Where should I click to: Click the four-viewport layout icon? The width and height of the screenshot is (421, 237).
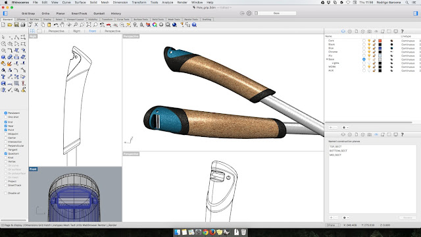click(x=32, y=31)
